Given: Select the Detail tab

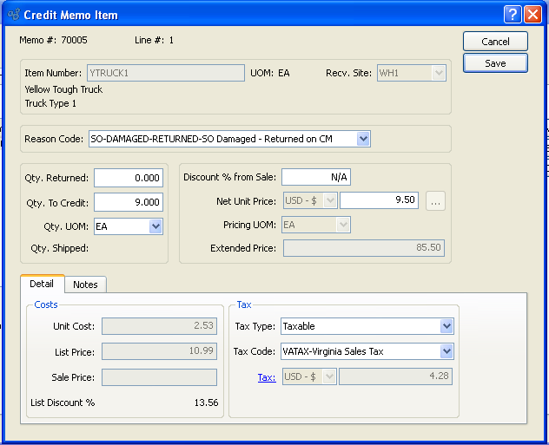Looking at the screenshot, I should pyautogui.click(x=42, y=284).
